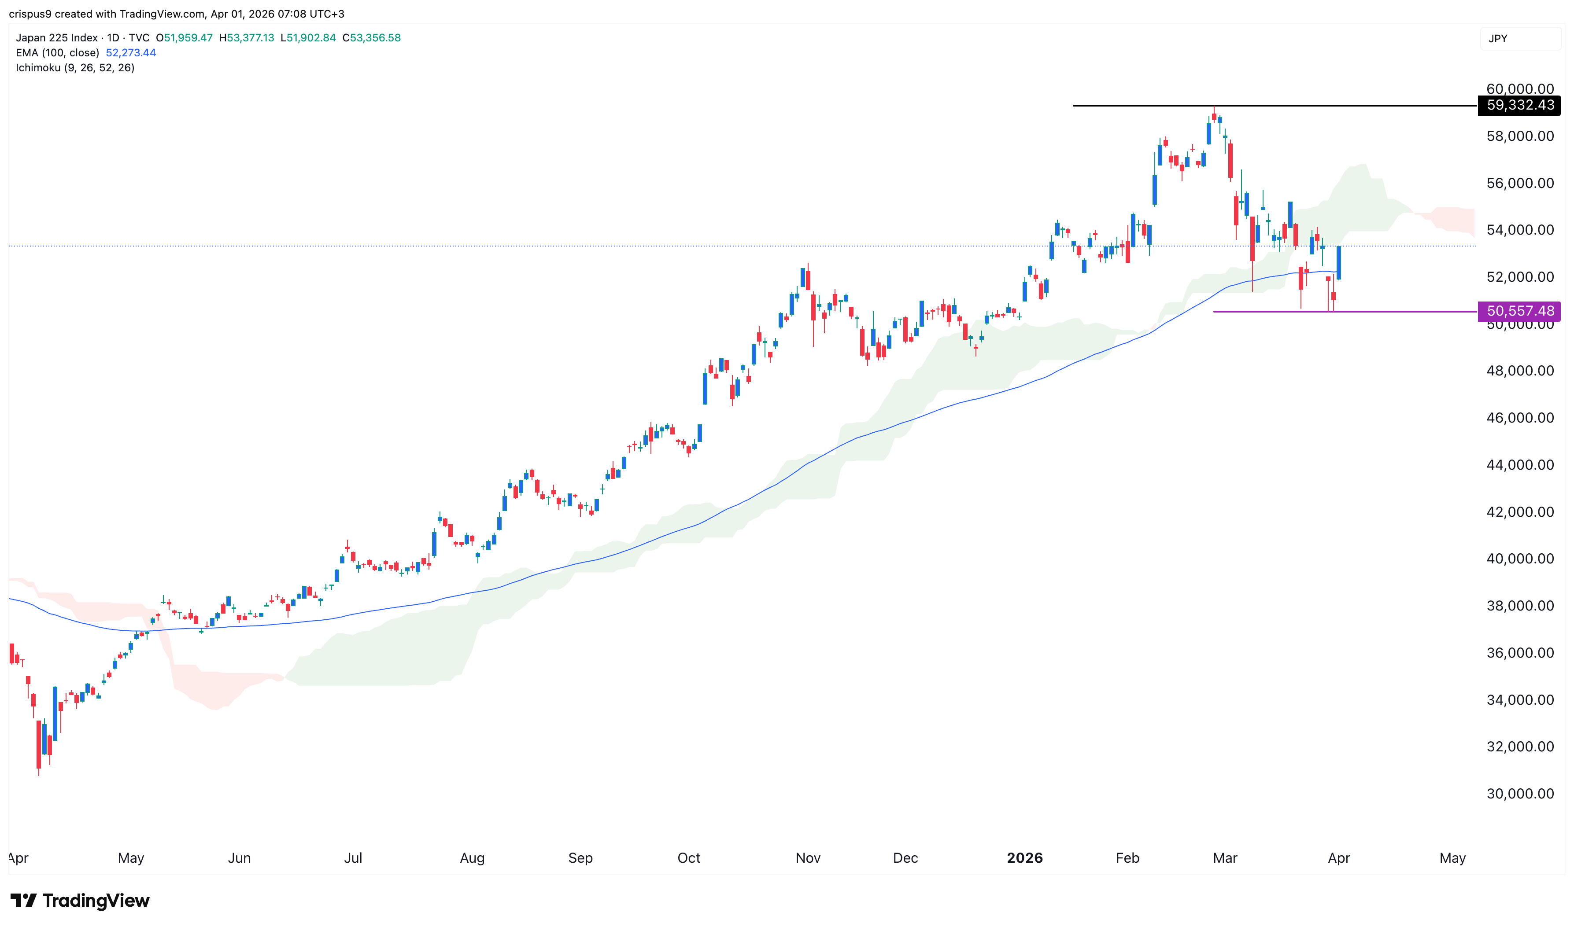Select the 2026 label on the time axis
Image resolution: width=1574 pixels, height=927 pixels.
(1025, 858)
